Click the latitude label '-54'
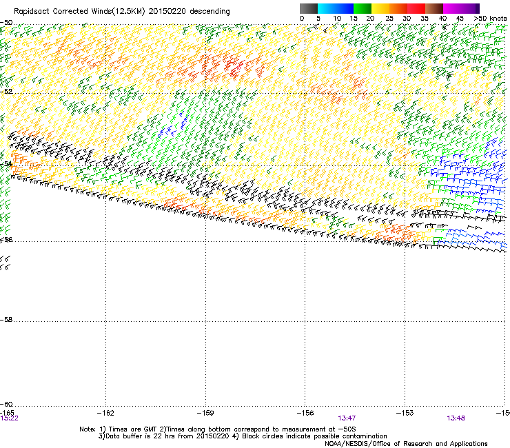The height and width of the screenshot is (448, 510). click(x=6, y=163)
